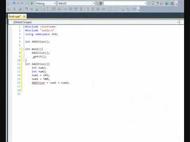Screen dimensions: 190x142
Task: Open the Undo history dropdown arrow
Action: [x=18, y=3]
